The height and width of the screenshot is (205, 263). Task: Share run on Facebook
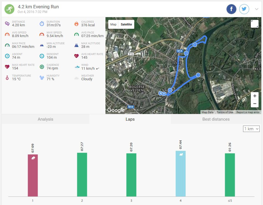(231, 9)
